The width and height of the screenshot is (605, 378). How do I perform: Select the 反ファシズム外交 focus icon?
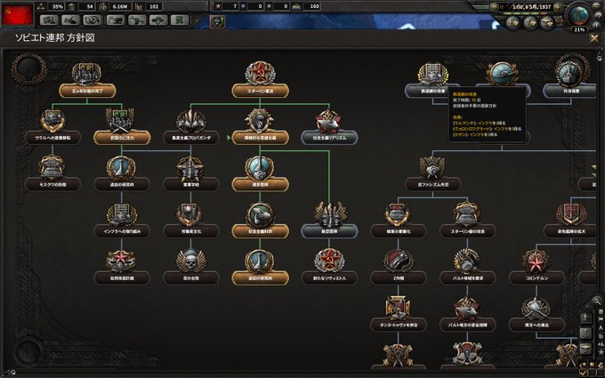[x=433, y=167]
